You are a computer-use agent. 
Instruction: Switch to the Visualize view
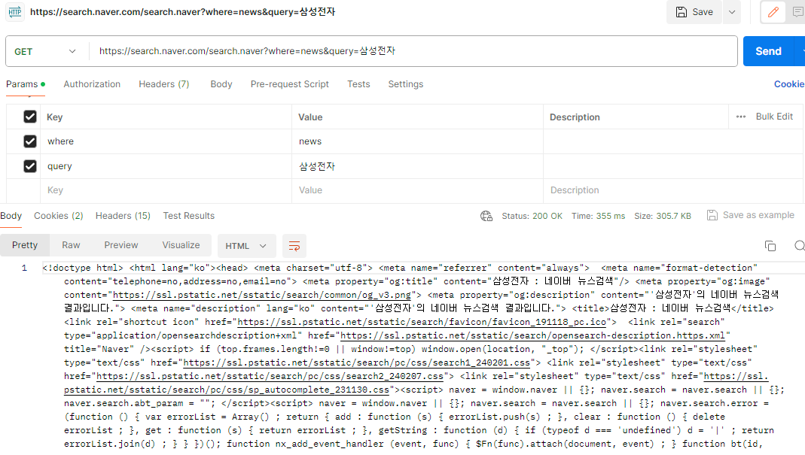point(181,245)
